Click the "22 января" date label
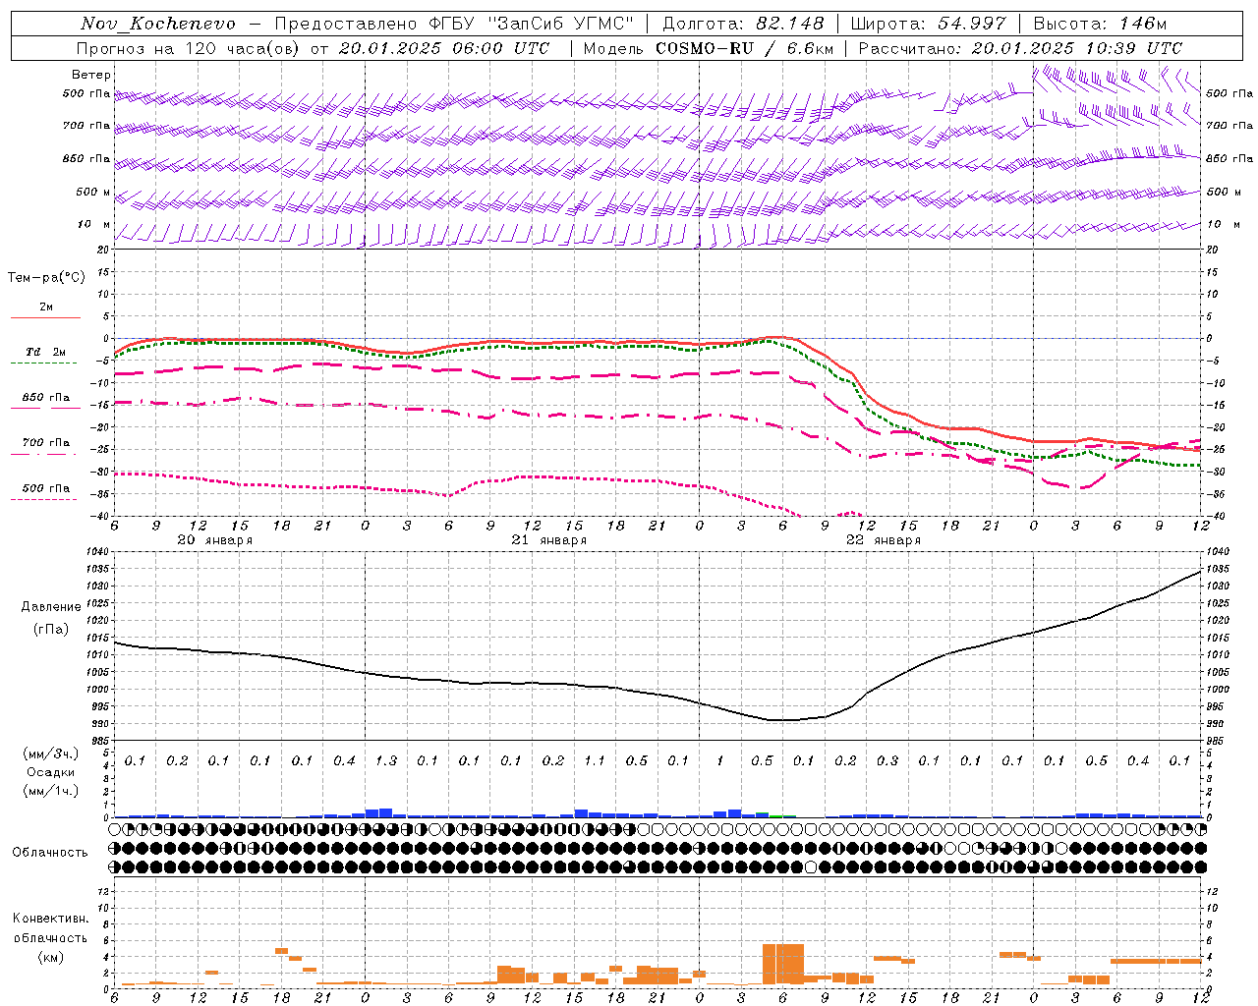The height and width of the screenshot is (1006, 1258). pyautogui.click(x=884, y=540)
